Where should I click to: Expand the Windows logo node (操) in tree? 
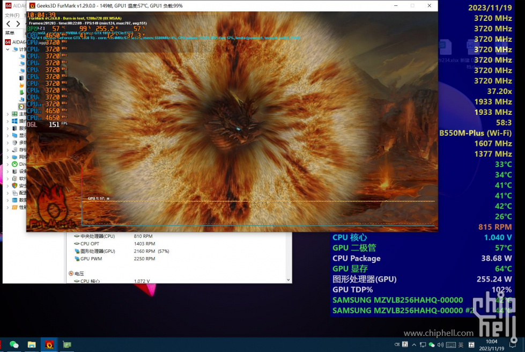(8, 121)
